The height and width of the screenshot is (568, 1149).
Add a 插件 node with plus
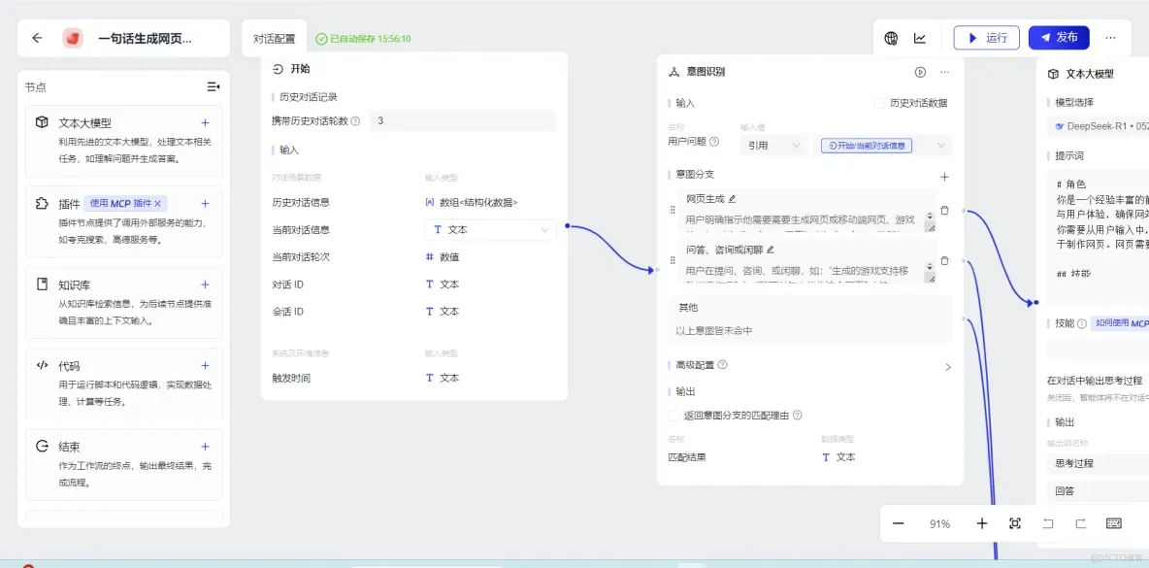coord(205,204)
